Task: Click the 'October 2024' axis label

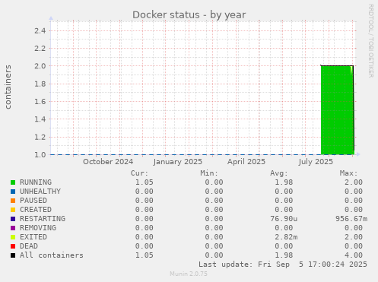Action: click(108, 162)
